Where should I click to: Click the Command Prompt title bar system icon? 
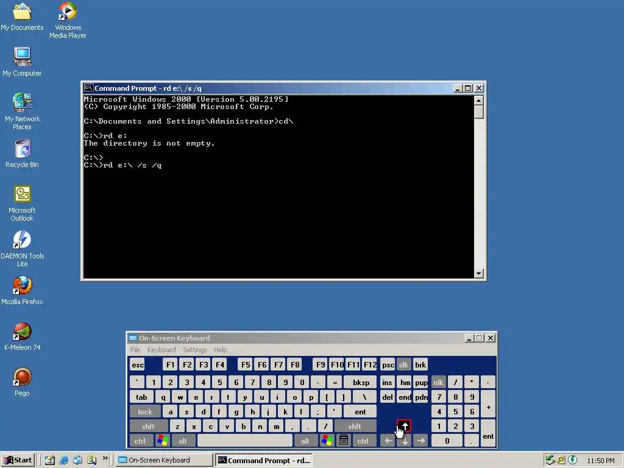click(x=88, y=88)
